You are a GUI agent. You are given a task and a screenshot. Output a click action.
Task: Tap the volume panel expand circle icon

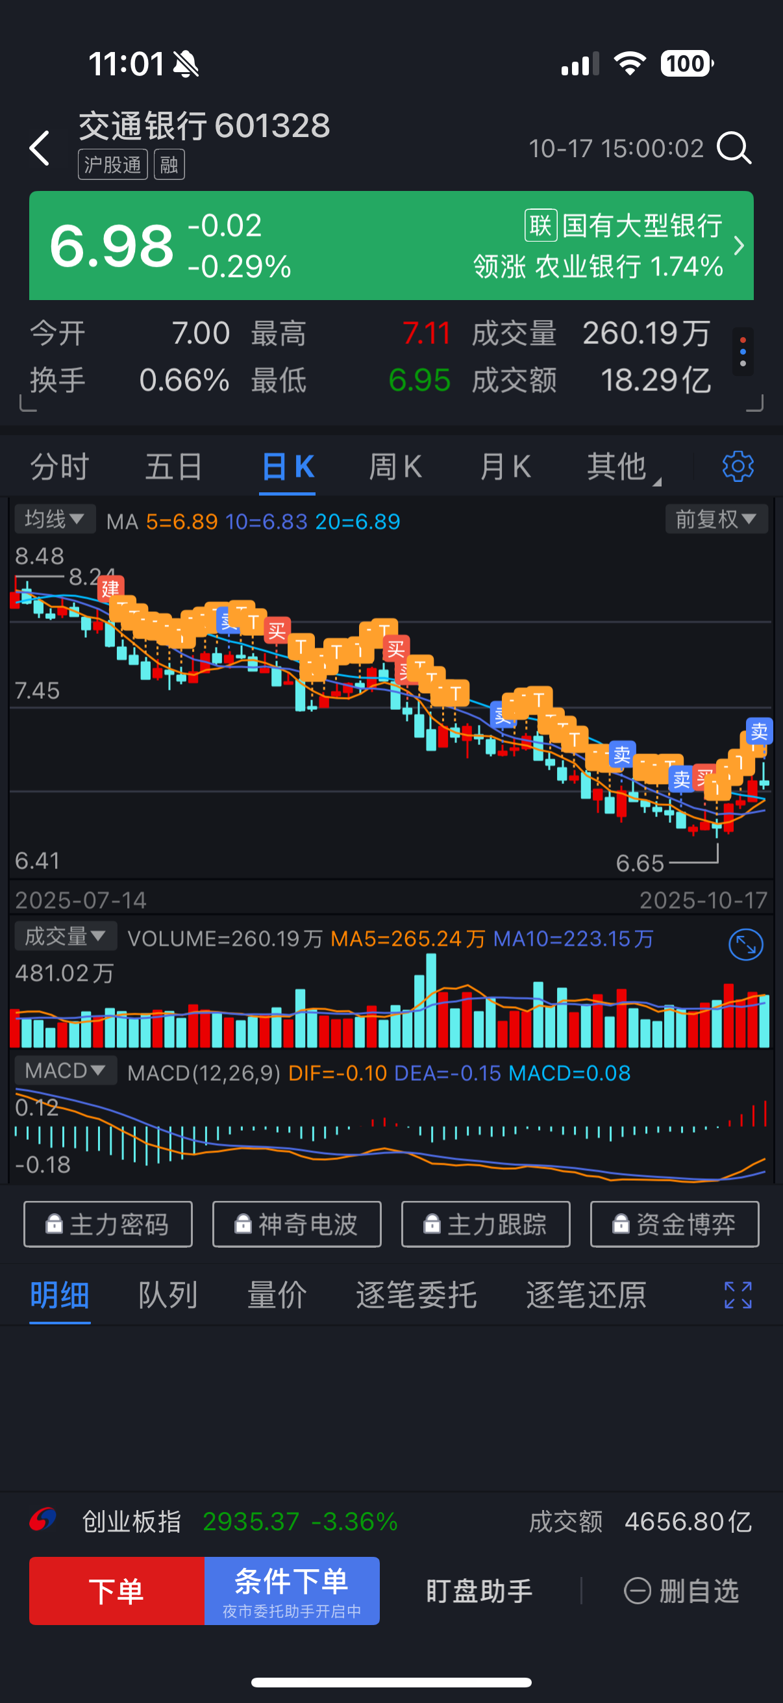pos(745,944)
